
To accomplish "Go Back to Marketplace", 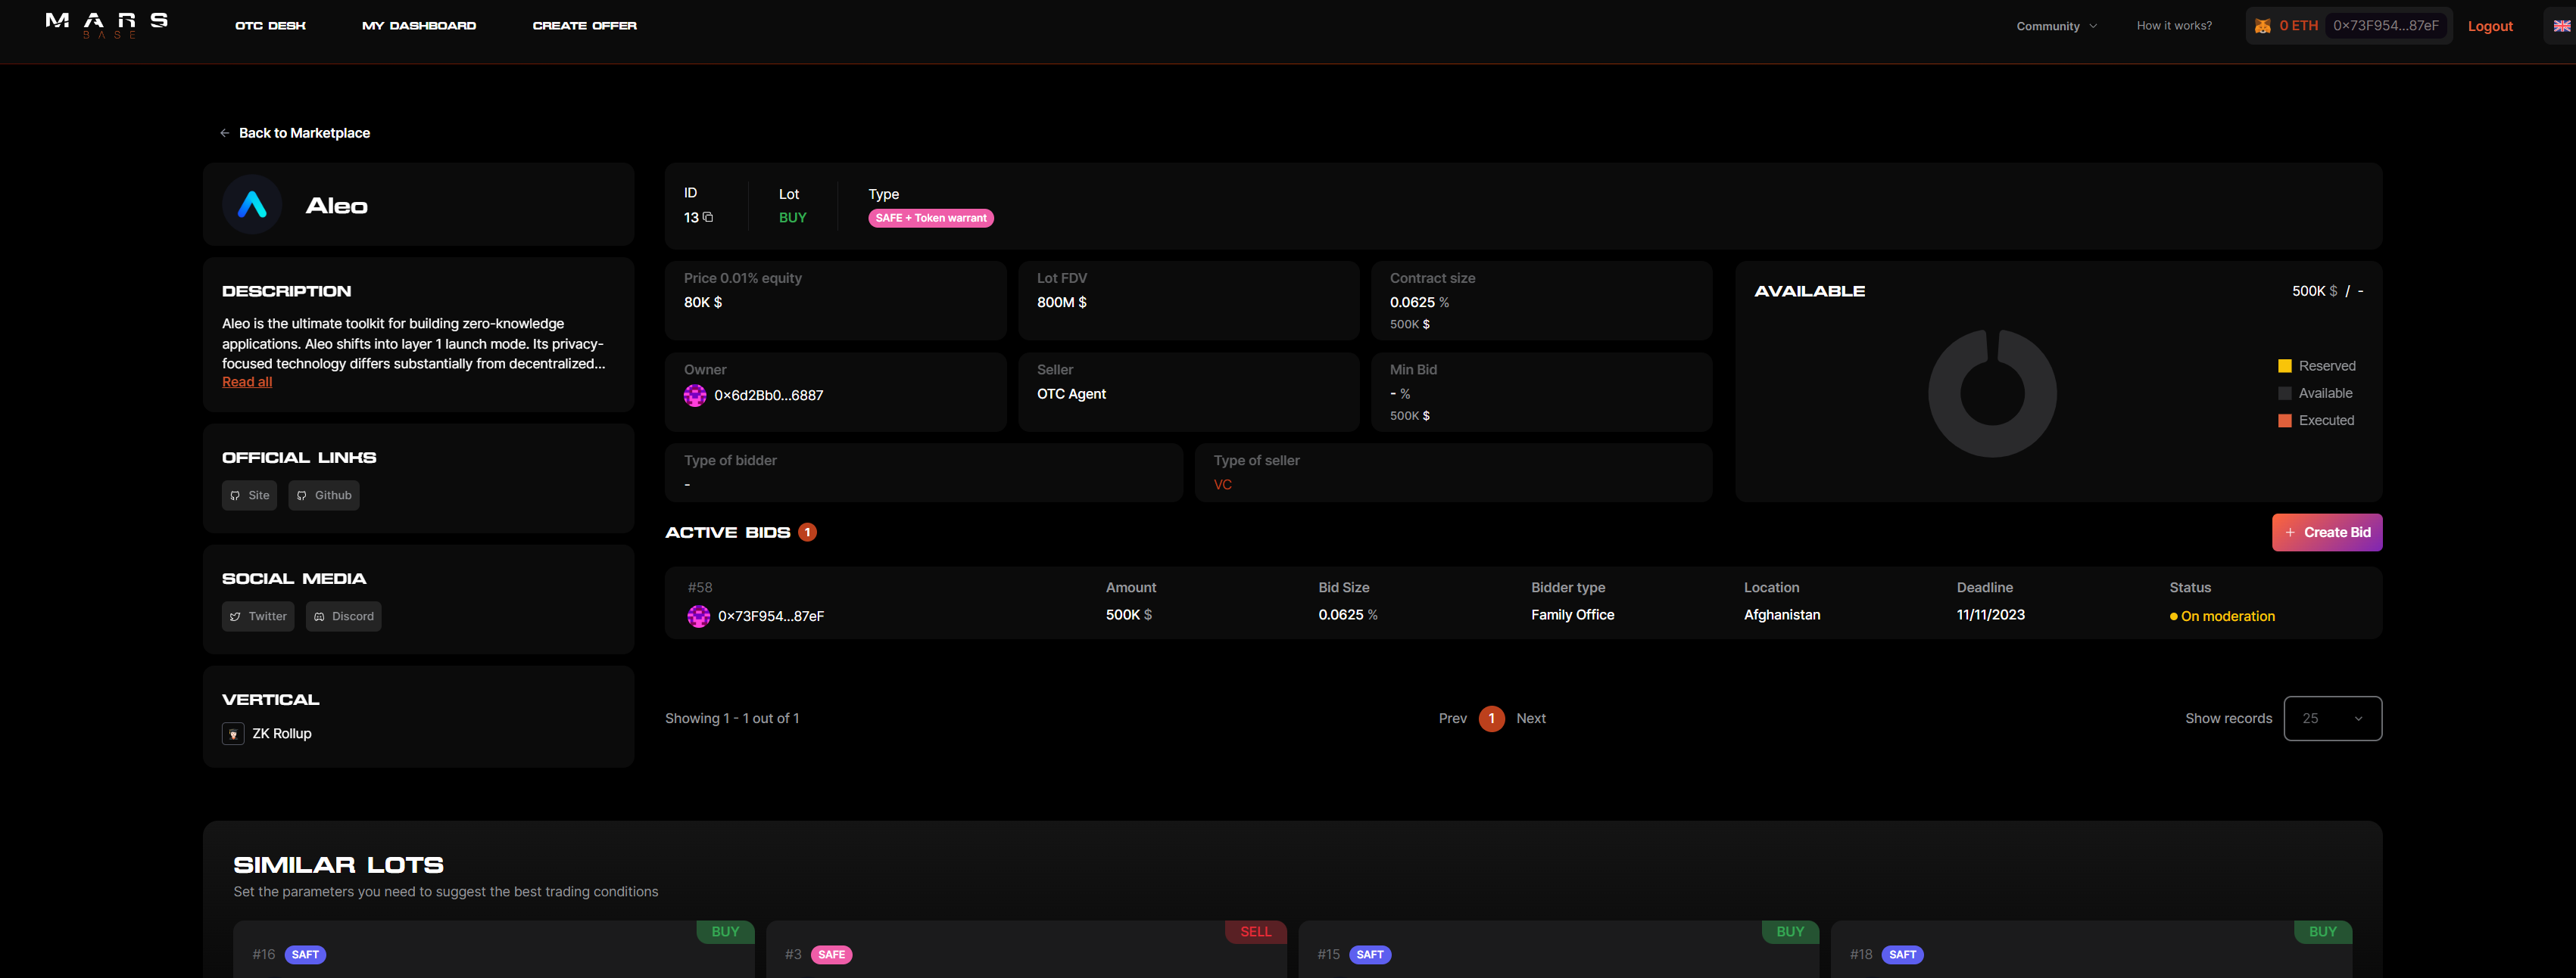I will (295, 133).
